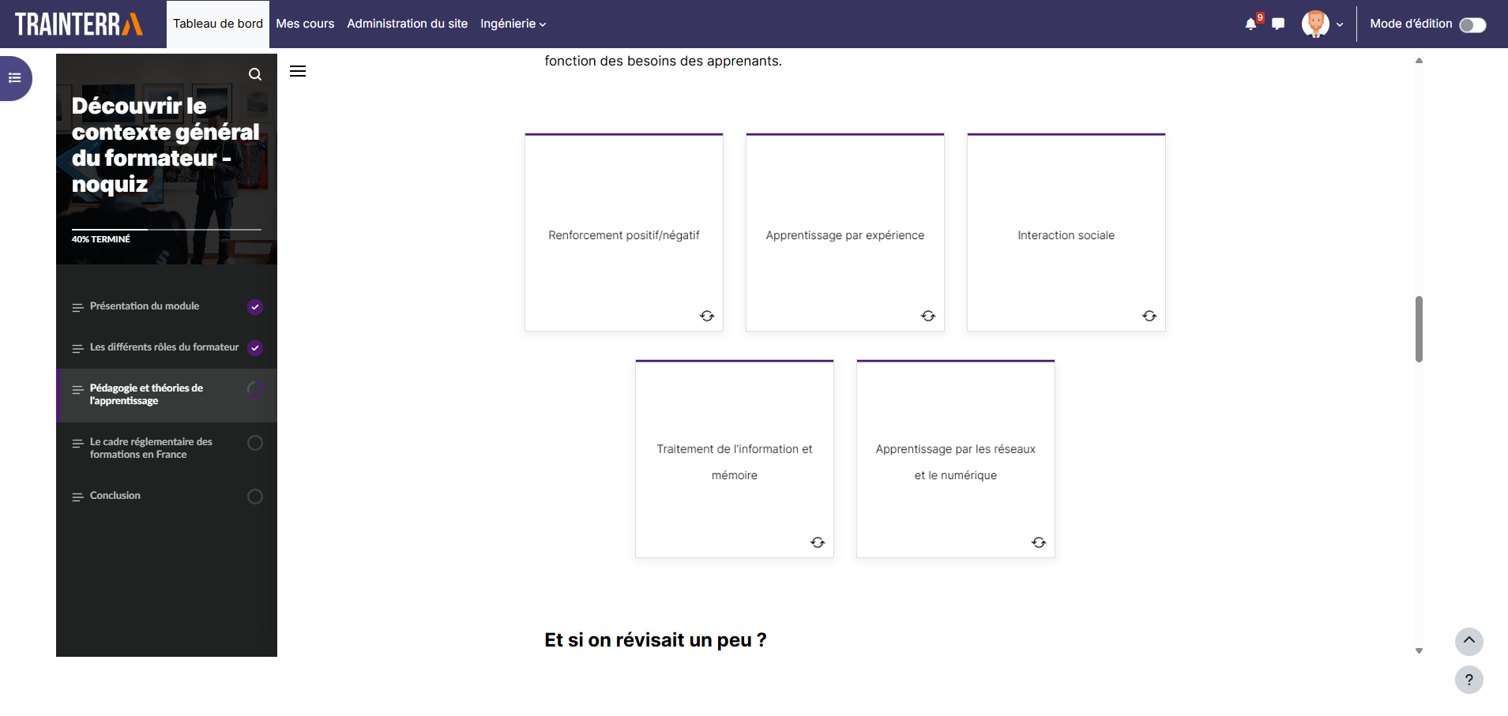
Task: Open the notifications bell showing 9 alerts
Action: (1249, 24)
